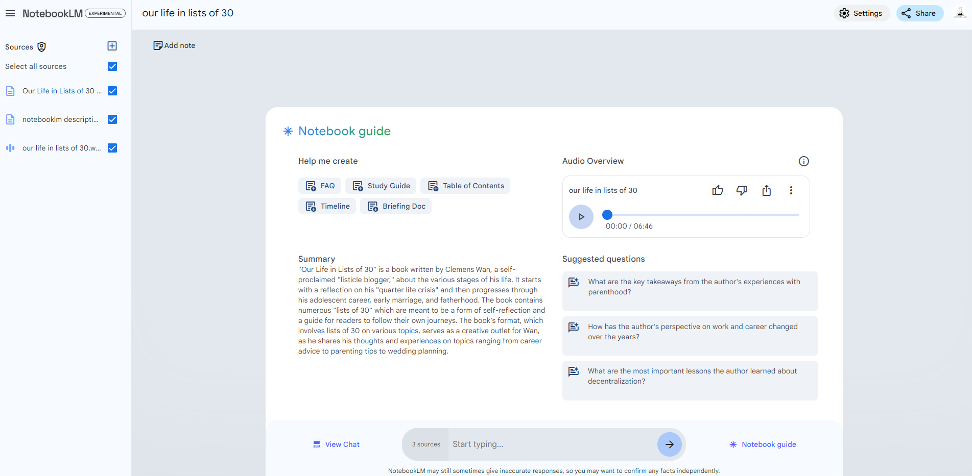The image size is (972, 476).
Task: Ask suggested question about work and career perspective
Action: click(690, 336)
